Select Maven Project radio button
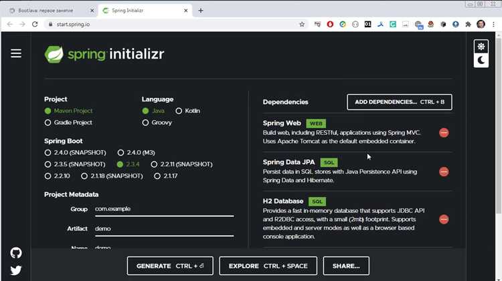Screen dimensions: 502x281 (x=48, y=111)
